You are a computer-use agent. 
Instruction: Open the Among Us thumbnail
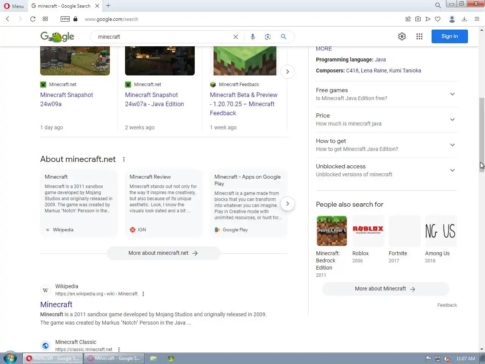pyautogui.click(x=441, y=231)
